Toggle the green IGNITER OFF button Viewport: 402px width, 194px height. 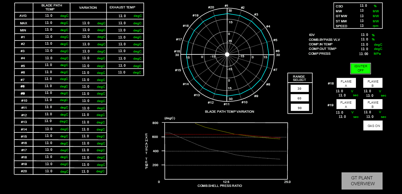[360, 68]
